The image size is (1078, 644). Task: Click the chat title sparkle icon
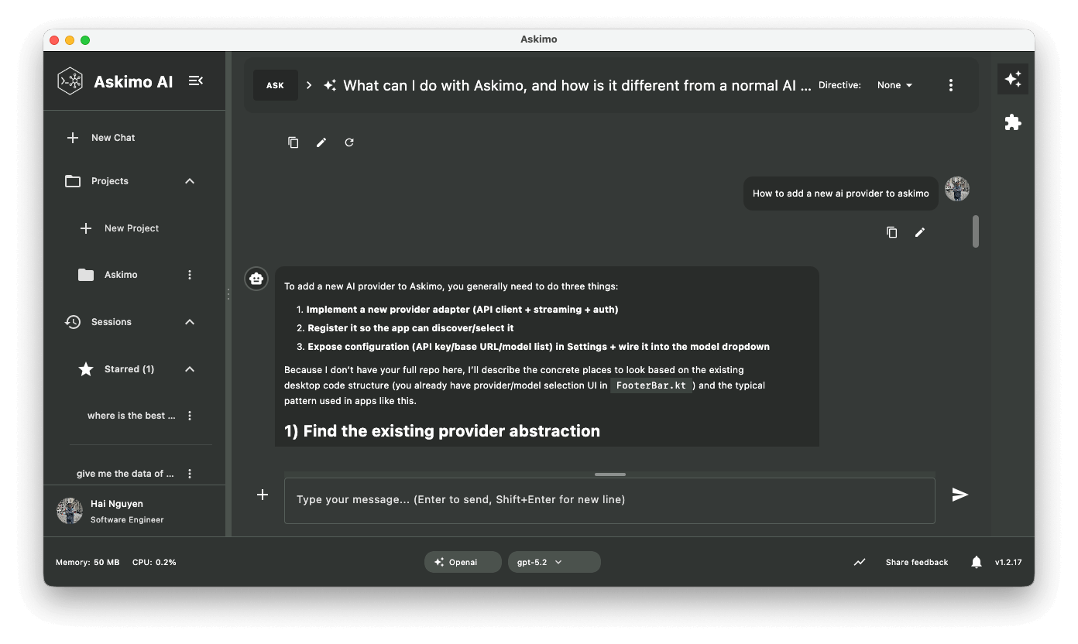(x=330, y=85)
